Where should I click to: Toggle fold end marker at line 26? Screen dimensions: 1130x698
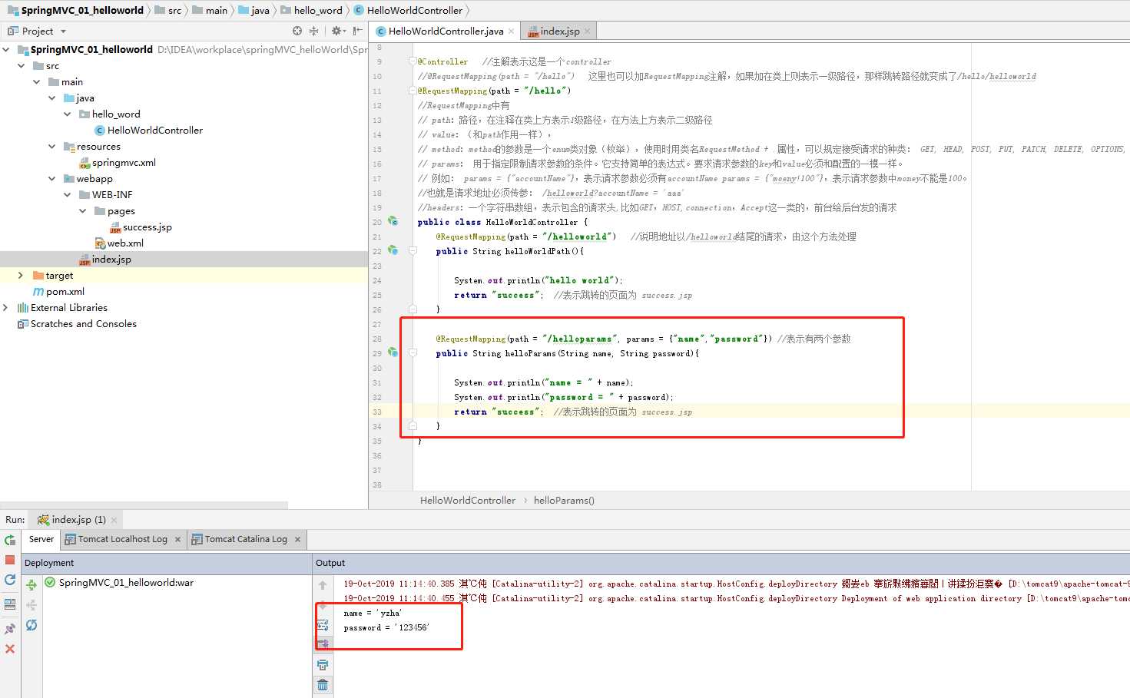click(x=413, y=309)
